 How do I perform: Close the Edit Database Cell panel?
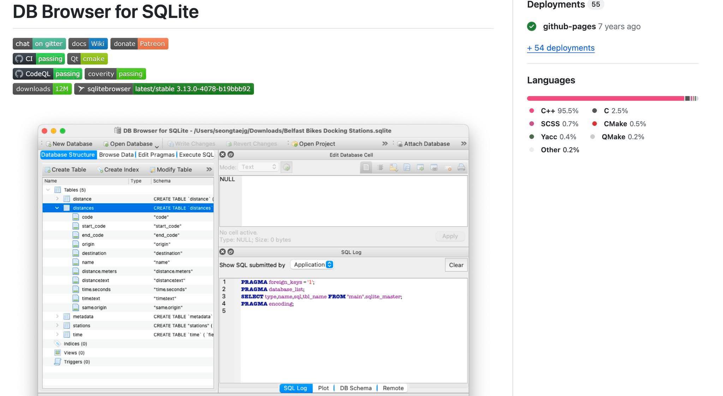222,154
